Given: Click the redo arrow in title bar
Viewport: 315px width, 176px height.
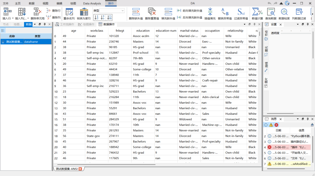Looking at the screenshot, I should pos(275,3).
